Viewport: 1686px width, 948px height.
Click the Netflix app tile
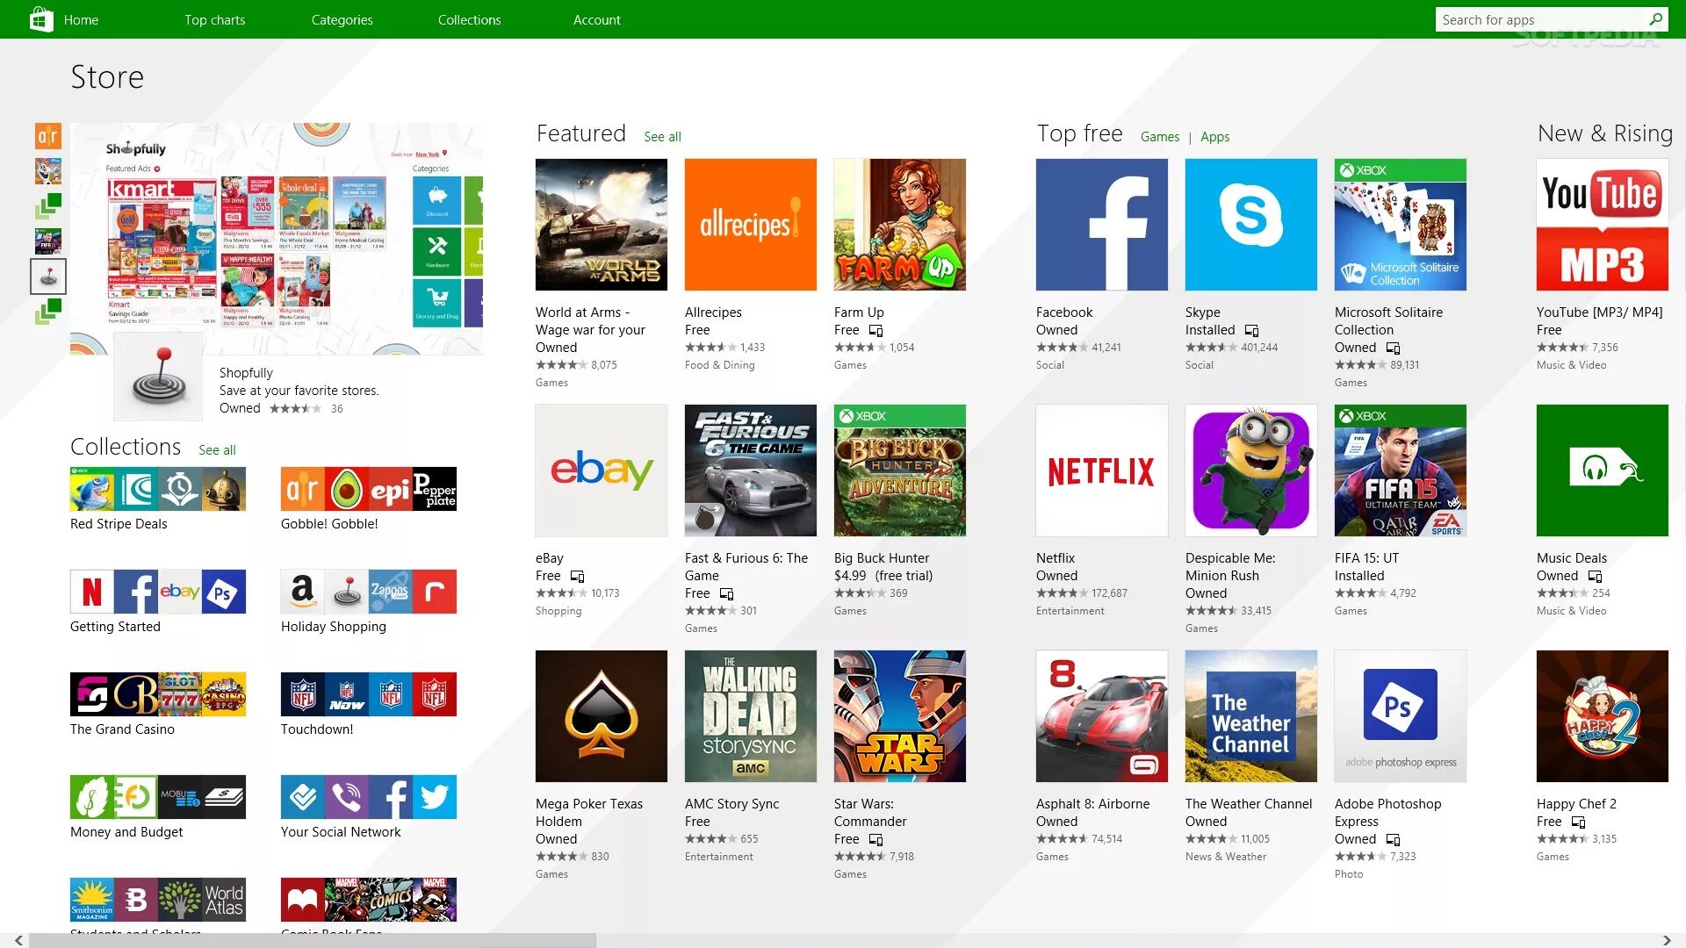(1101, 470)
